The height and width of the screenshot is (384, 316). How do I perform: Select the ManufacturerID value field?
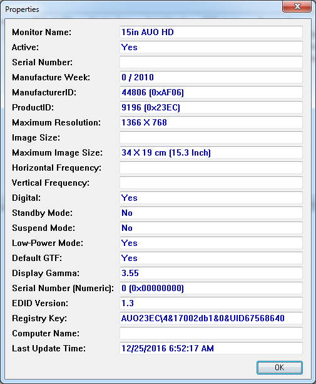click(x=211, y=92)
